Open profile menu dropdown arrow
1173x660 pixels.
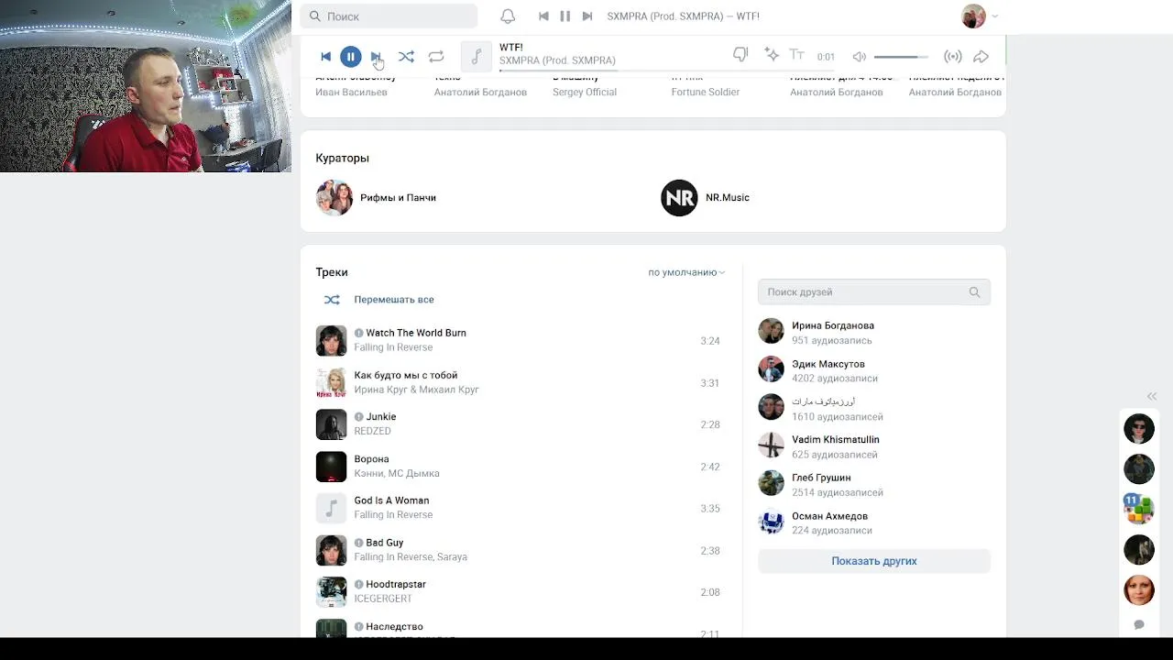coord(995,16)
